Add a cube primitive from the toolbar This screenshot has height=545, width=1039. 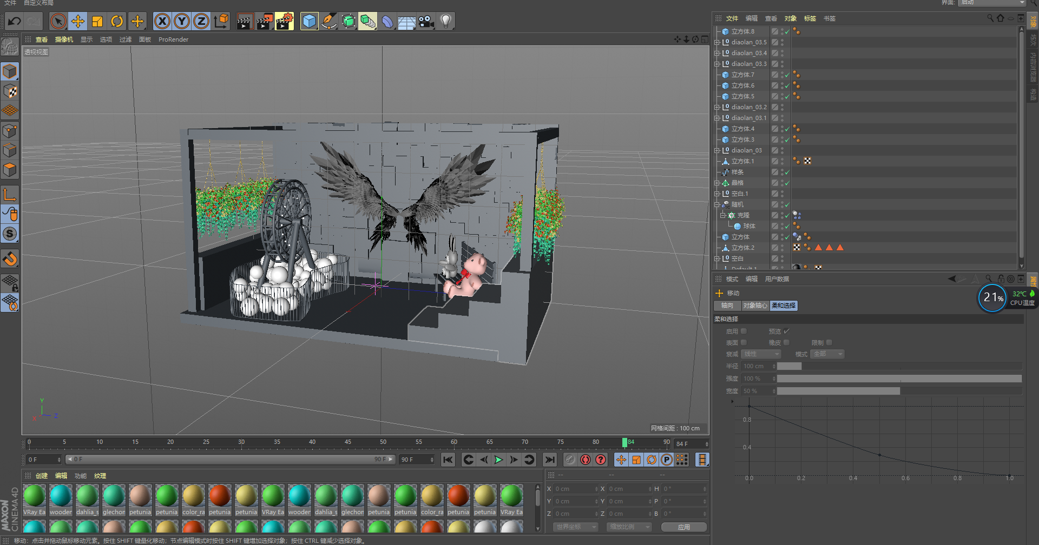coord(309,22)
